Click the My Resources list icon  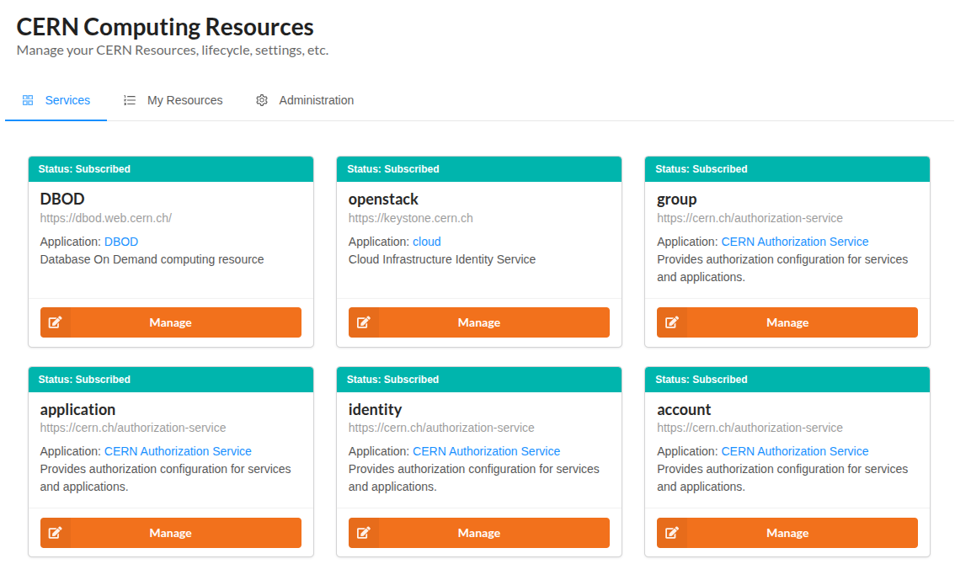tap(130, 100)
